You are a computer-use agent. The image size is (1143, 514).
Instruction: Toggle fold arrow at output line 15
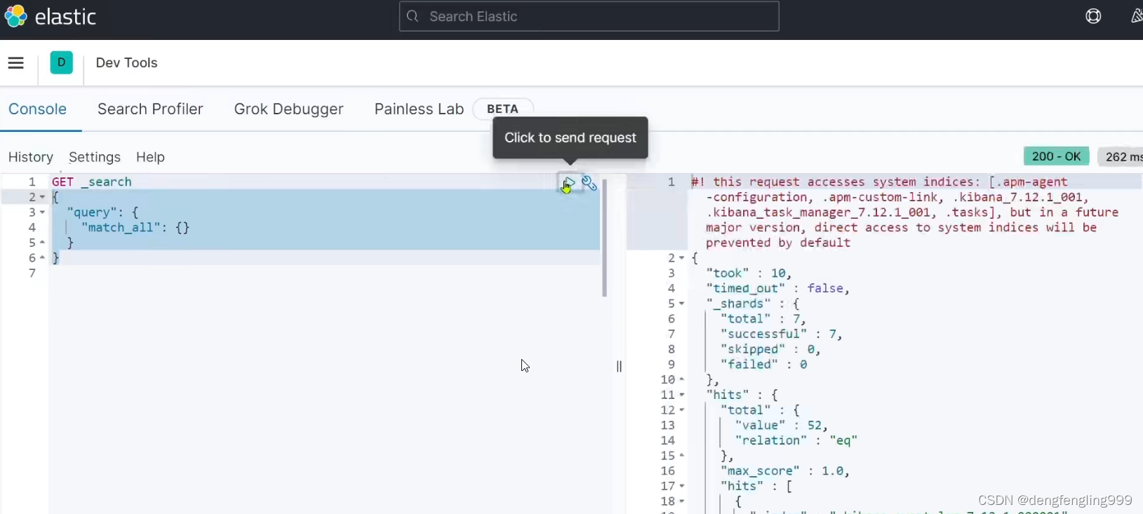681,456
